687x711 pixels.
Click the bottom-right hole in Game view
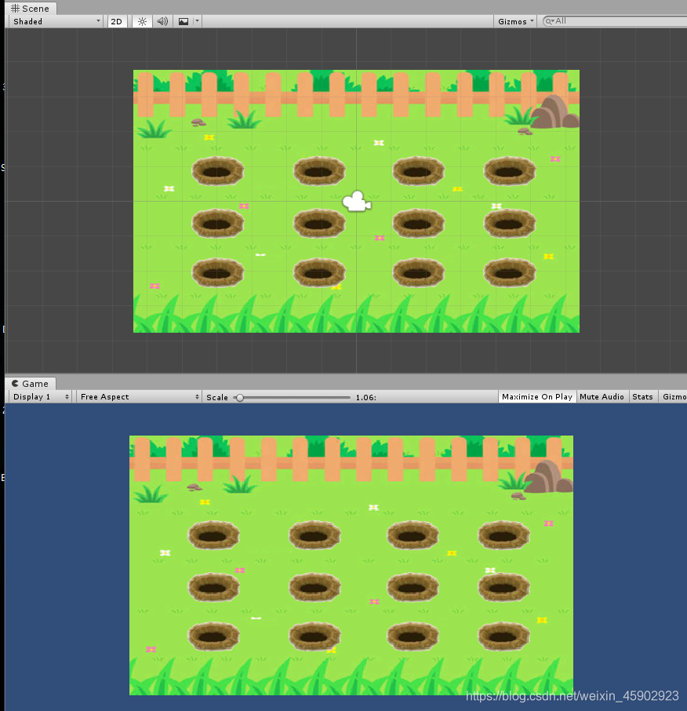click(503, 636)
